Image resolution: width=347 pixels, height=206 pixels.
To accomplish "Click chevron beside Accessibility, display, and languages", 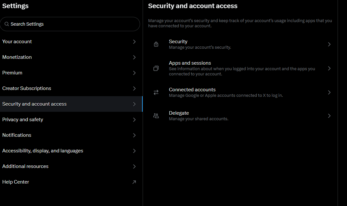I will 134,151.
